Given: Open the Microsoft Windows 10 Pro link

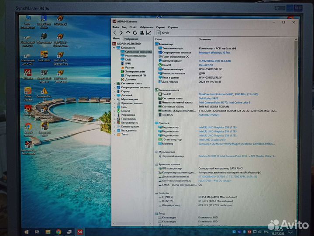Looking at the screenshot, I should [x=214, y=53].
